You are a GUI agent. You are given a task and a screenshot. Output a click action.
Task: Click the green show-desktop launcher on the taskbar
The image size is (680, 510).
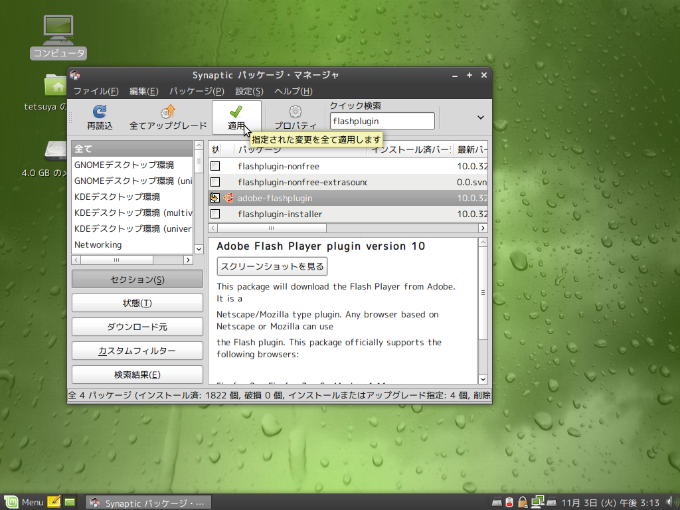(69, 502)
